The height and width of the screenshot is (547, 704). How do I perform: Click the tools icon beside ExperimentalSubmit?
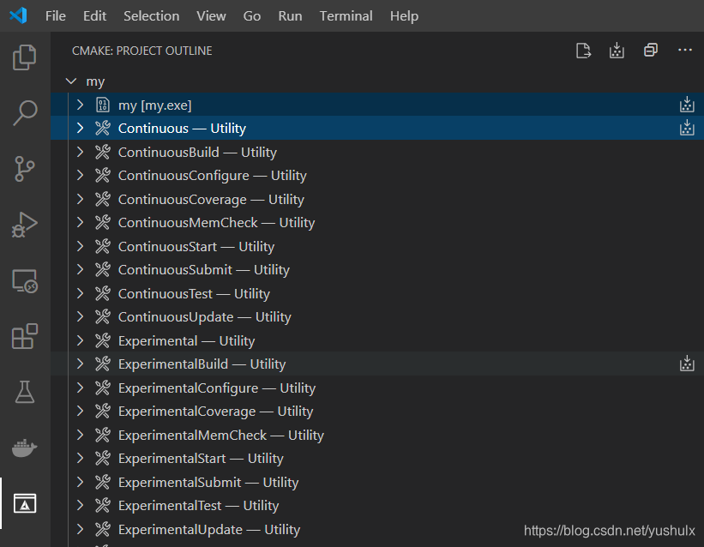pyautogui.click(x=102, y=483)
